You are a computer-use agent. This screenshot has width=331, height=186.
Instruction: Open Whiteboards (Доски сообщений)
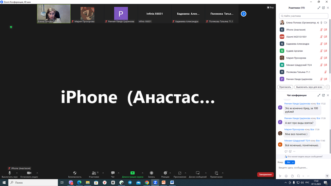[x=197, y=174]
